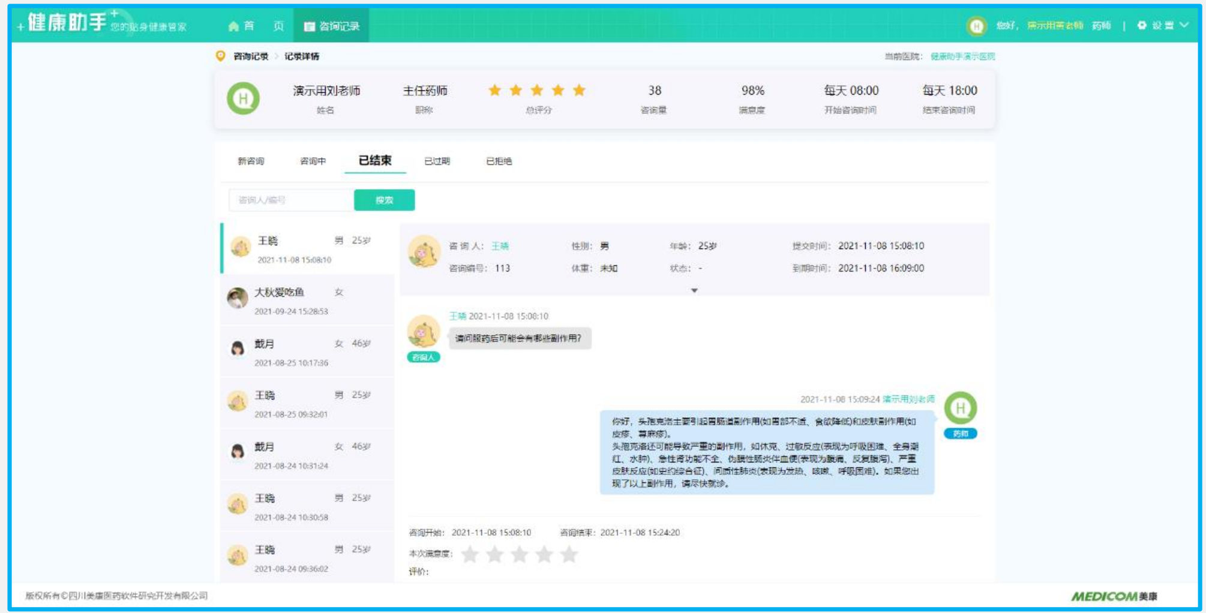
Task: Click the consultant avatar in detail header
Action: [424, 252]
